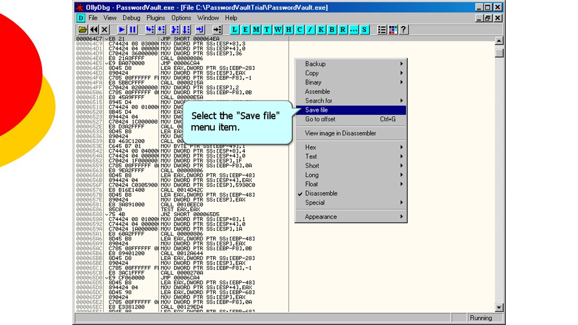Image resolution: width=578 pixels, height=325 pixels.
Task: Show Windows list with W button
Action: [278, 30]
